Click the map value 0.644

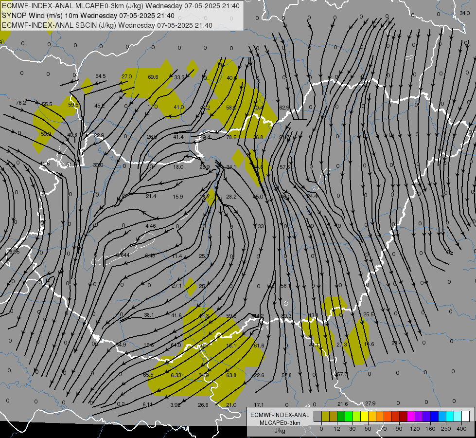coord(123,255)
